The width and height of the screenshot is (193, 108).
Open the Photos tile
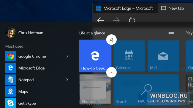(95, 90)
